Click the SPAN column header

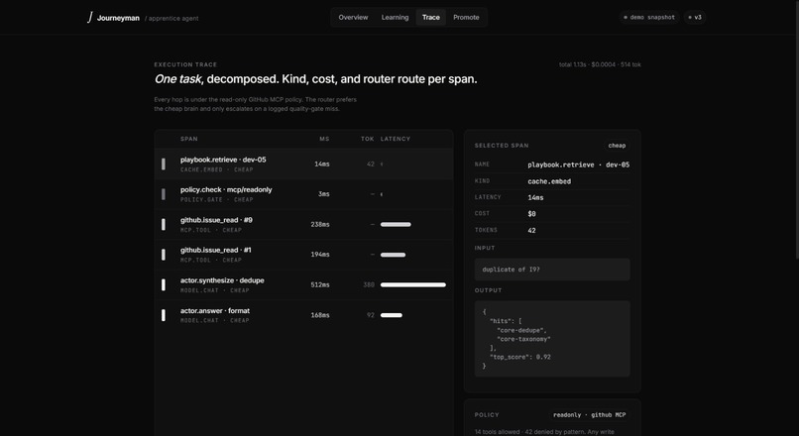point(189,139)
